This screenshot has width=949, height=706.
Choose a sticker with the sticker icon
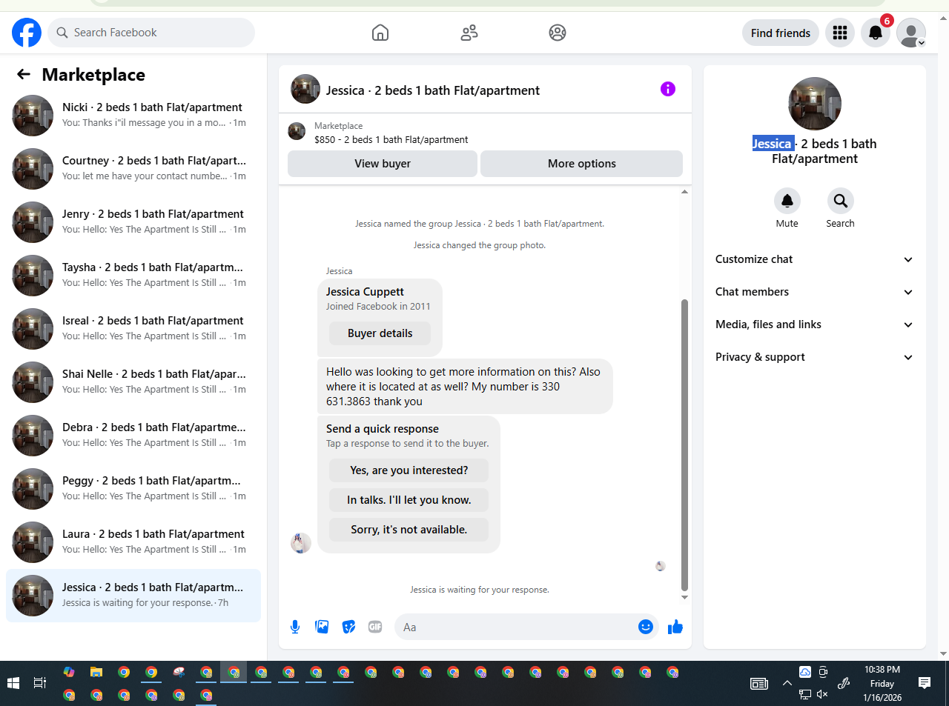(348, 627)
